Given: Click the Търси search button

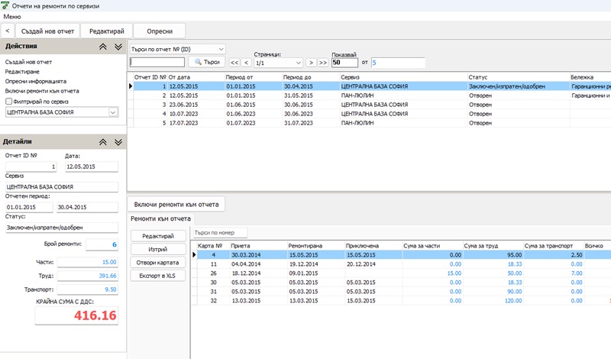Looking at the screenshot, I should pyautogui.click(x=207, y=62).
